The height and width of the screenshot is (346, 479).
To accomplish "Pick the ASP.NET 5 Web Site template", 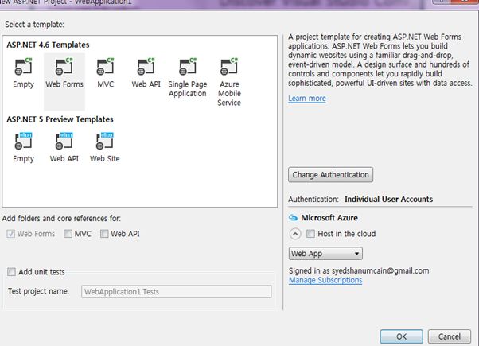I will (105, 148).
